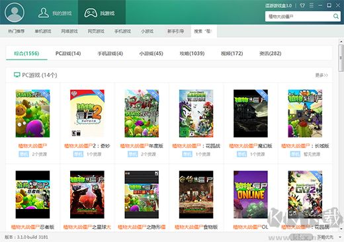Open the 植物大战僵尸魔幻版 title link
The width and height of the screenshot is (344, 242).
coord(251,145)
